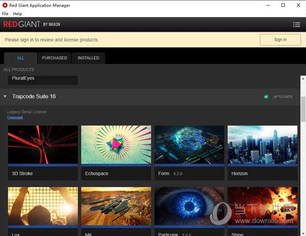Click the ALL PRODUCTS heading
The image size is (306, 236).
[x=19, y=70]
